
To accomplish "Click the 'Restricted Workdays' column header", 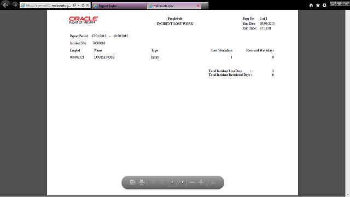I will point(260,50).
